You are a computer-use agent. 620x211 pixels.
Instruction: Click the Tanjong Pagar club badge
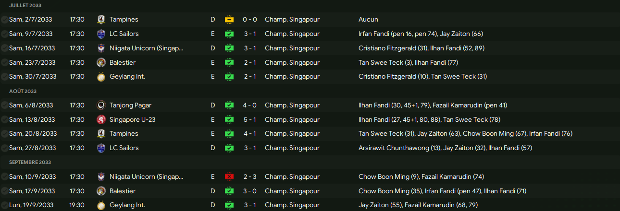[x=101, y=105]
